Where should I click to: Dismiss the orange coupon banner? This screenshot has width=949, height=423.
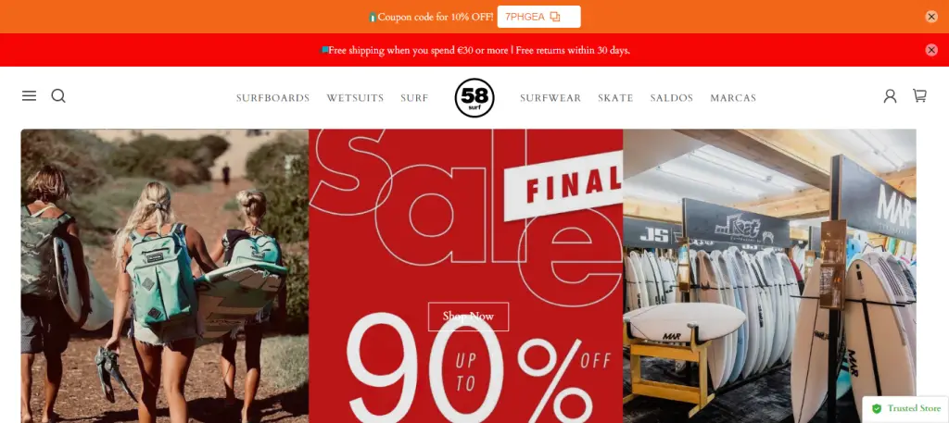931,17
